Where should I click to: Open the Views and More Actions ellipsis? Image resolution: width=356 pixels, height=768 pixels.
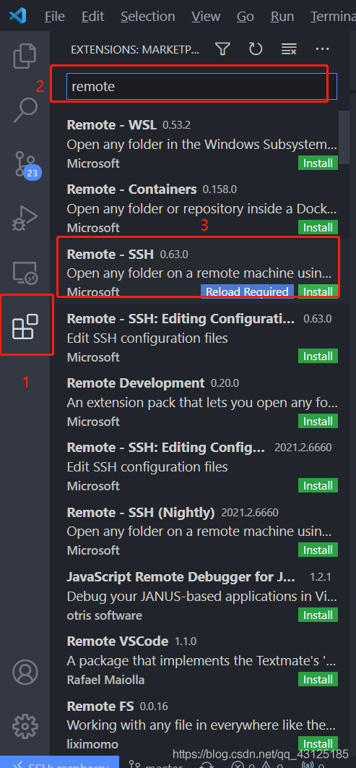coord(322,49)
